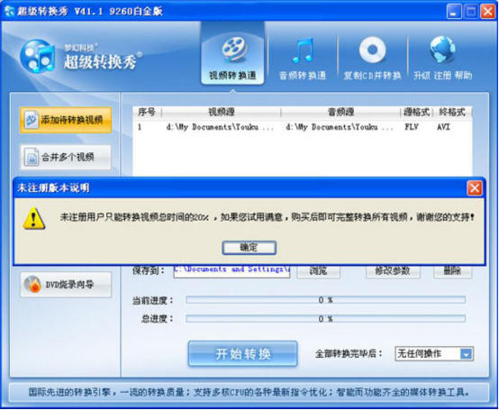Image resolution: width=499 pixels, height=410 pixels.
Task: Click the 合并多个视频 document icon
Action: [x=32, y=157]
